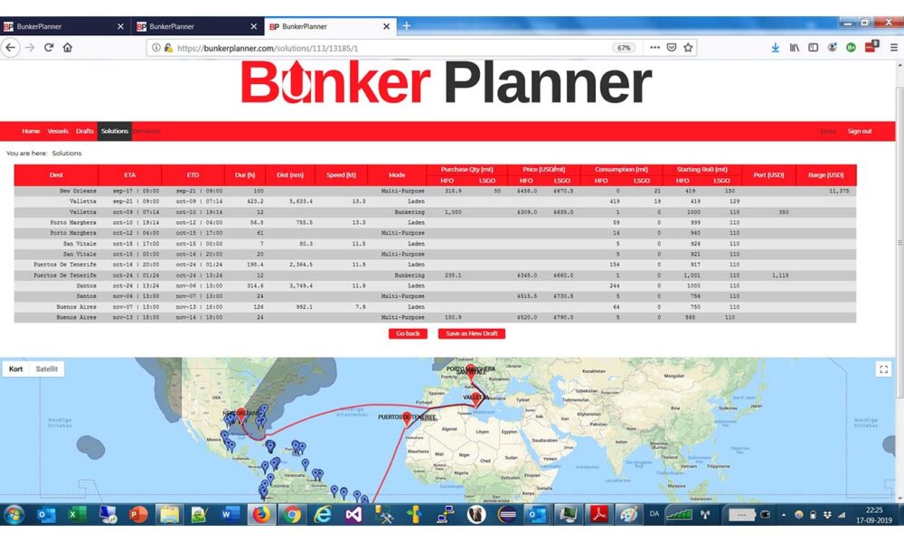
Task: Click the BunkerPlanner logo
Action: [444, 85]
